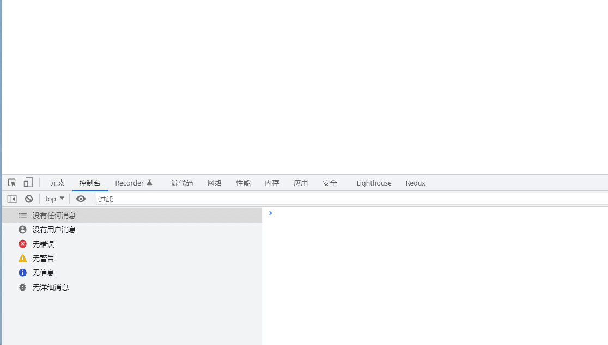Click the bug icon beside 无详细消息

pos(23,287)
